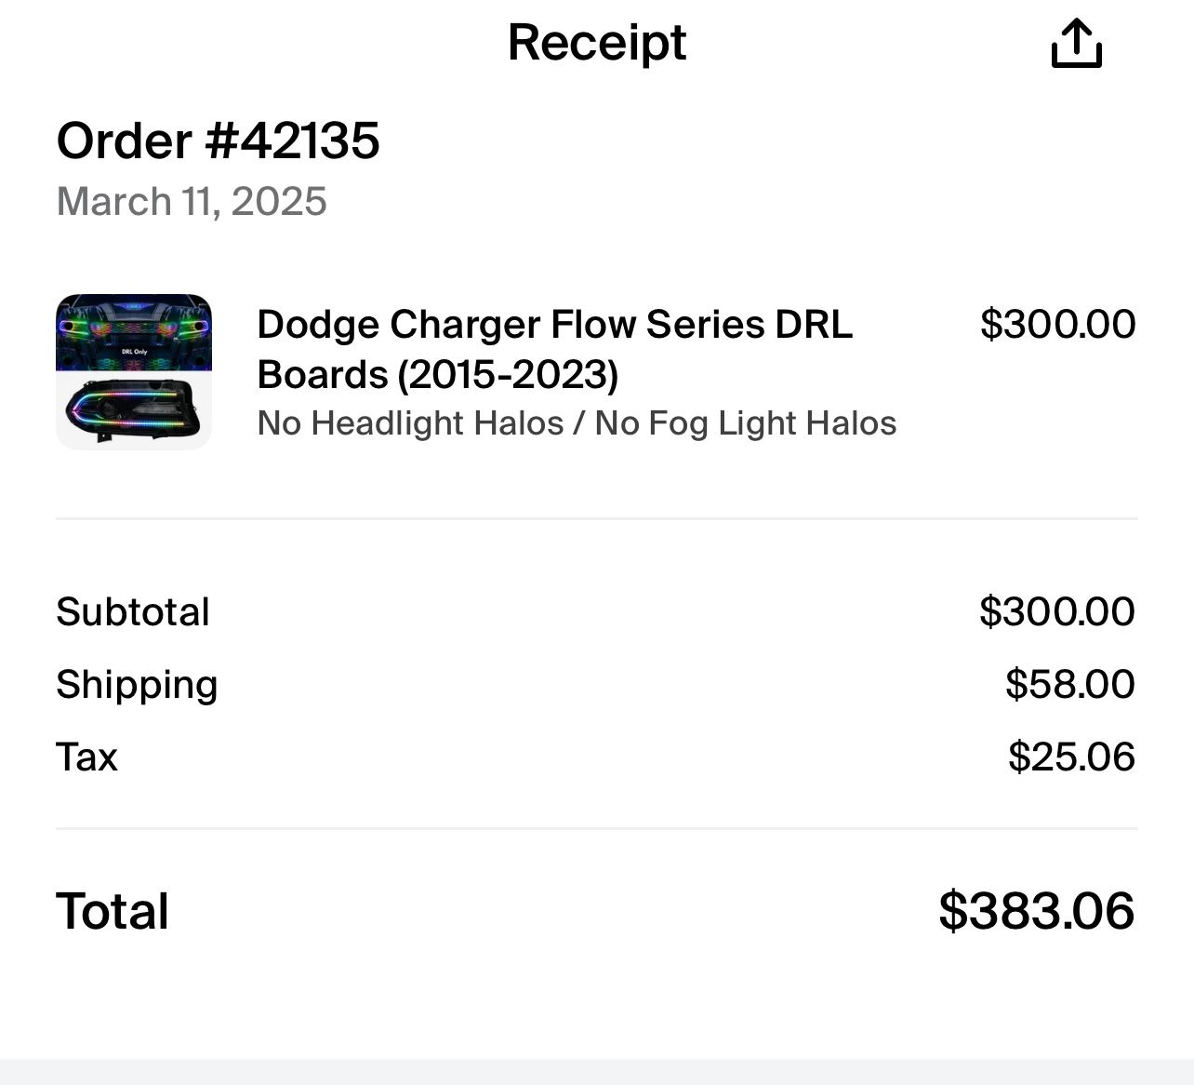This screenshot has height=1085, width=1194.
Task: Click the $58.00 shipping cost
Action: (x=1069, y=684)
